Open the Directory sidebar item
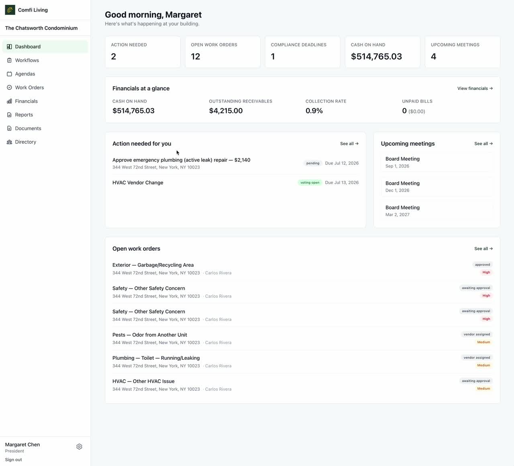Screen dimensions: 514x466 [x=45, y=142]
